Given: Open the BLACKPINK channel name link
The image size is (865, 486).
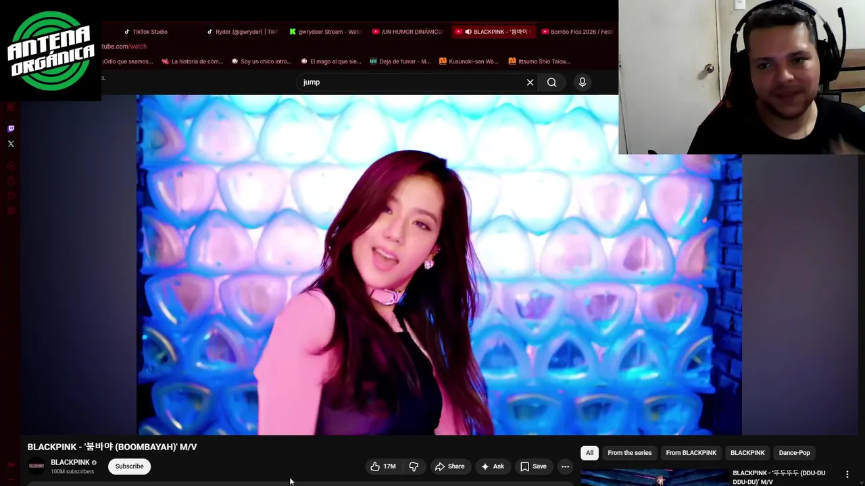Looking at the screenshot, I should (x=70, y=462).
